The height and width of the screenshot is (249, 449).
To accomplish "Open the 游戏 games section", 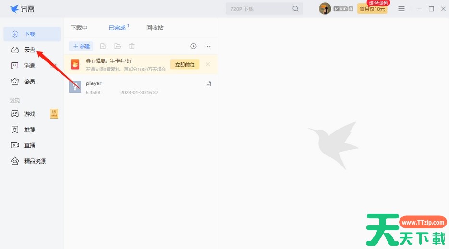I will [30, 114].
